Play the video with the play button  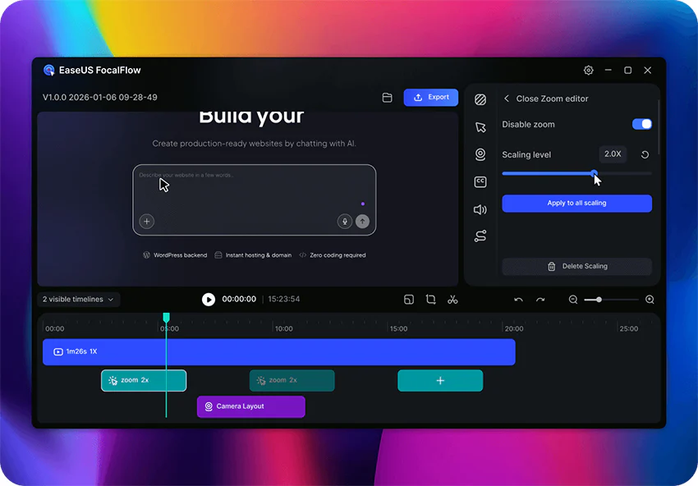click(x=209, y=300)
